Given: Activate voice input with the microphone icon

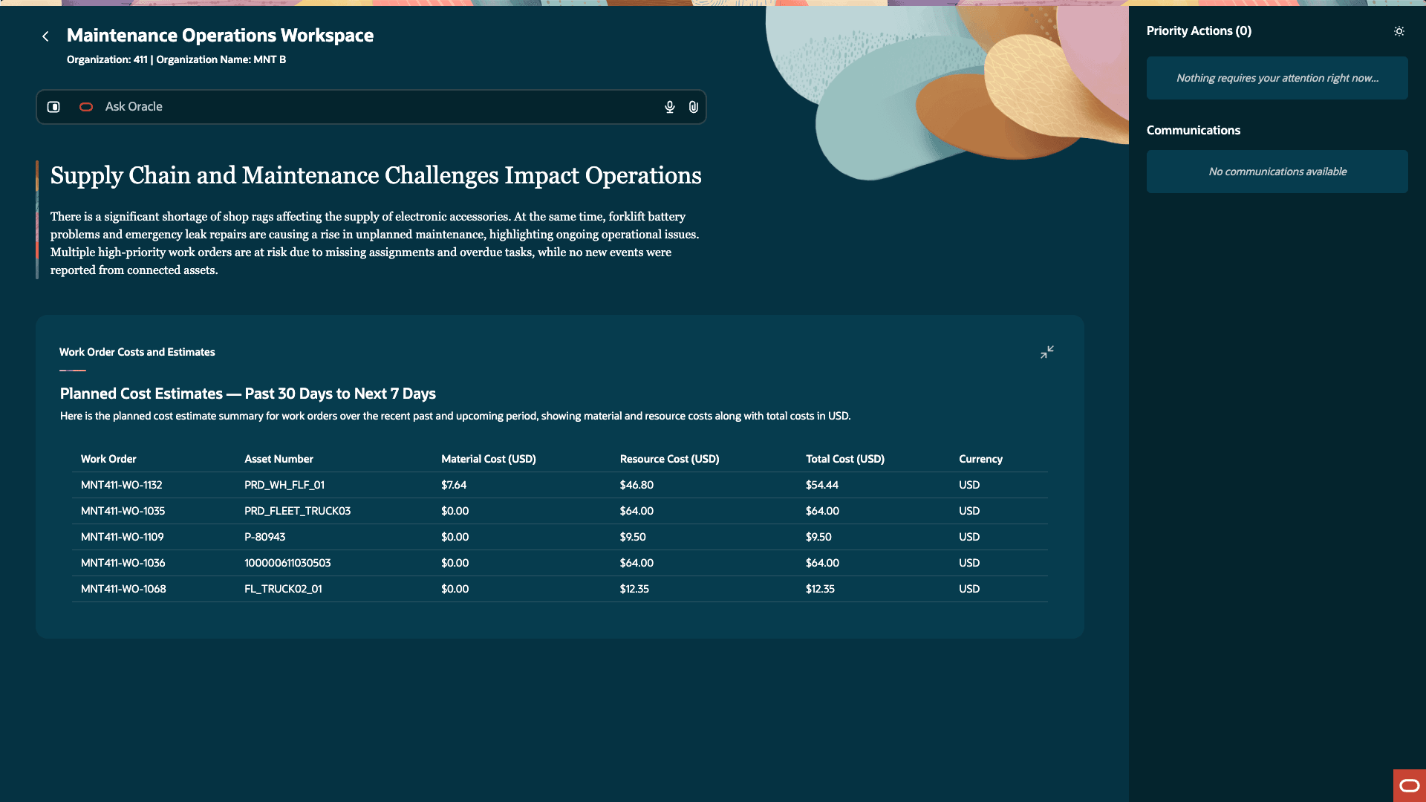Looking at the screenshot, I should tap(669, 107).
